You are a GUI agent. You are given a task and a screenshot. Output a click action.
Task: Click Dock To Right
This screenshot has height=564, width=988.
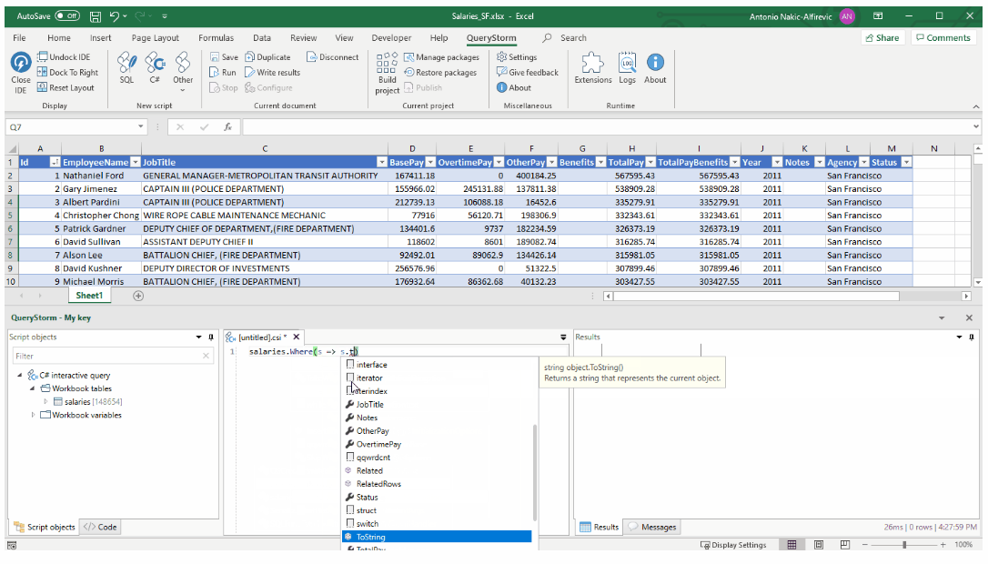pos(67,73)
